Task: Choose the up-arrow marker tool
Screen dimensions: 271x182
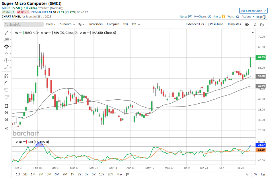Action: 6,54
